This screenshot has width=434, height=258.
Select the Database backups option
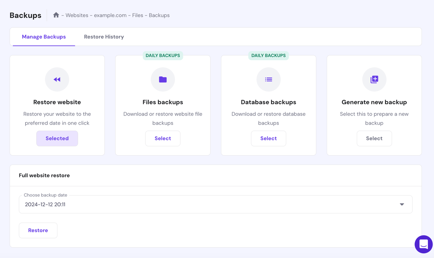pos(268,138)
